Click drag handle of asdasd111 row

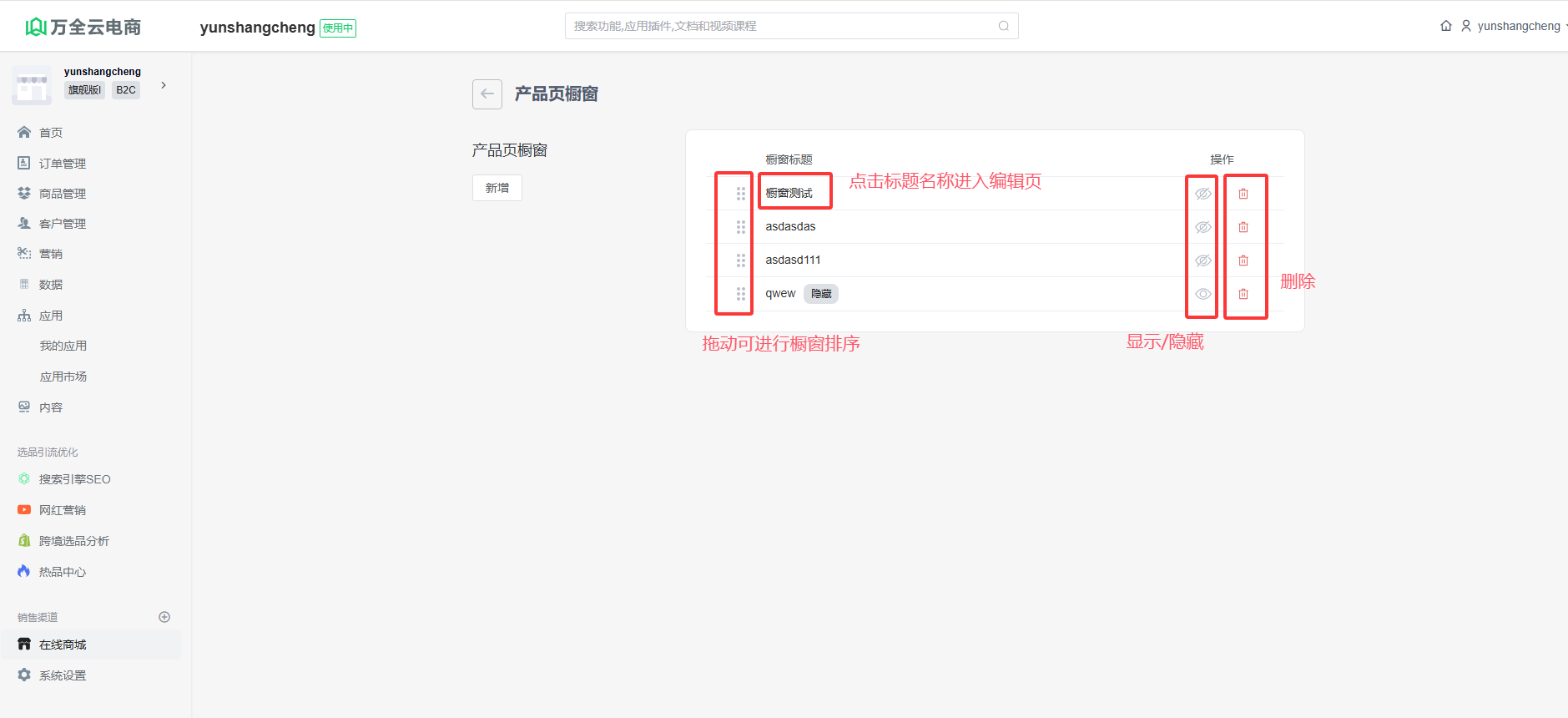point(740,260)
